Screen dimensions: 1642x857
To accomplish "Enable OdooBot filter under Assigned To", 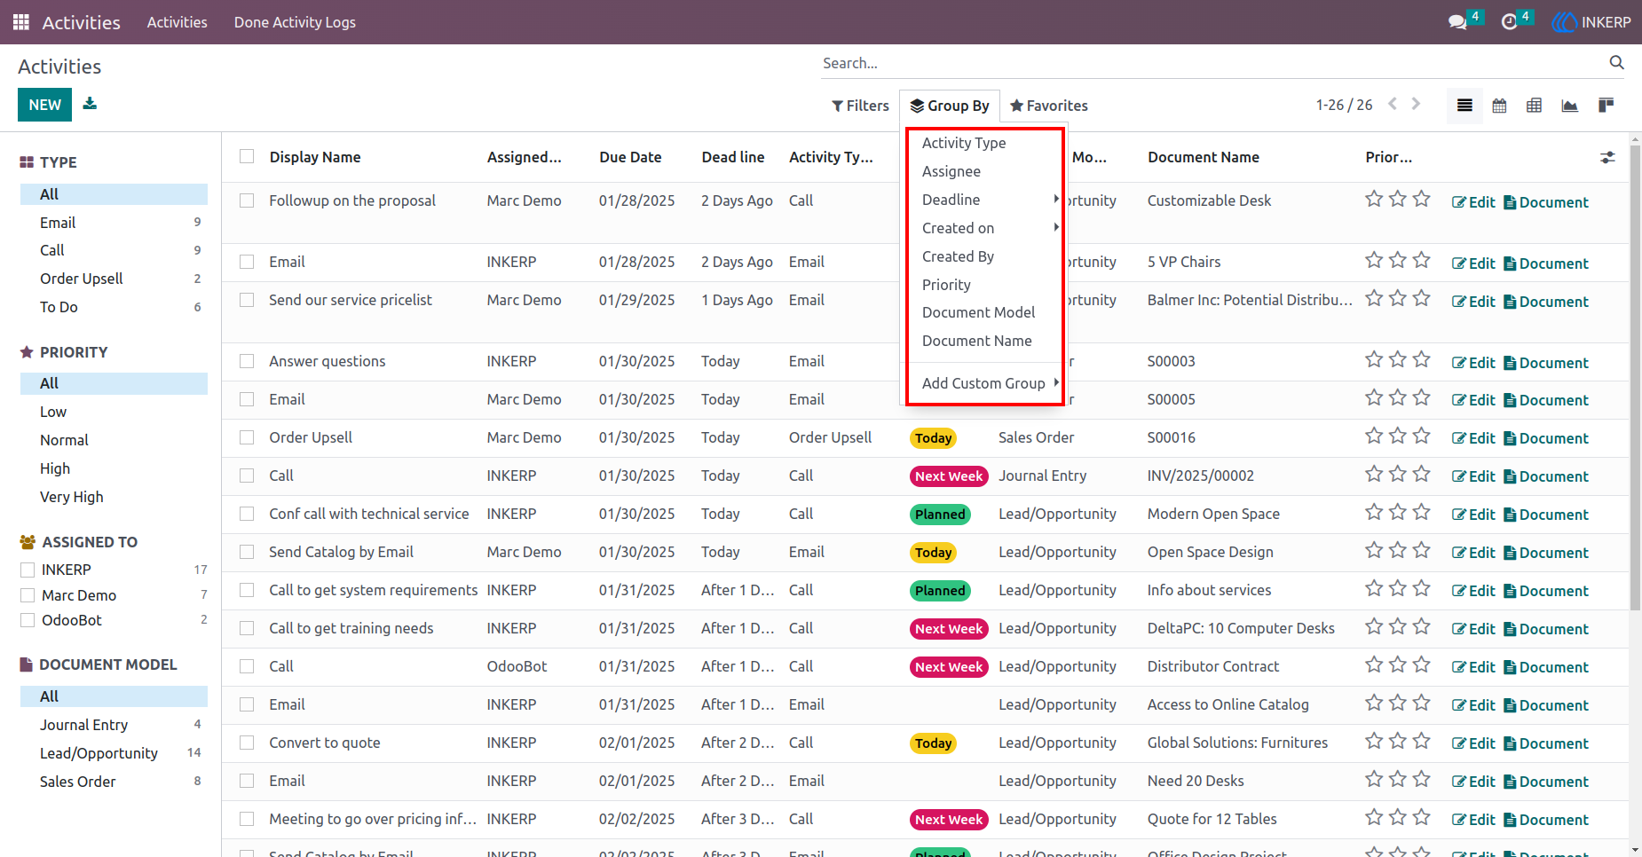I will (x=28, y=620).
